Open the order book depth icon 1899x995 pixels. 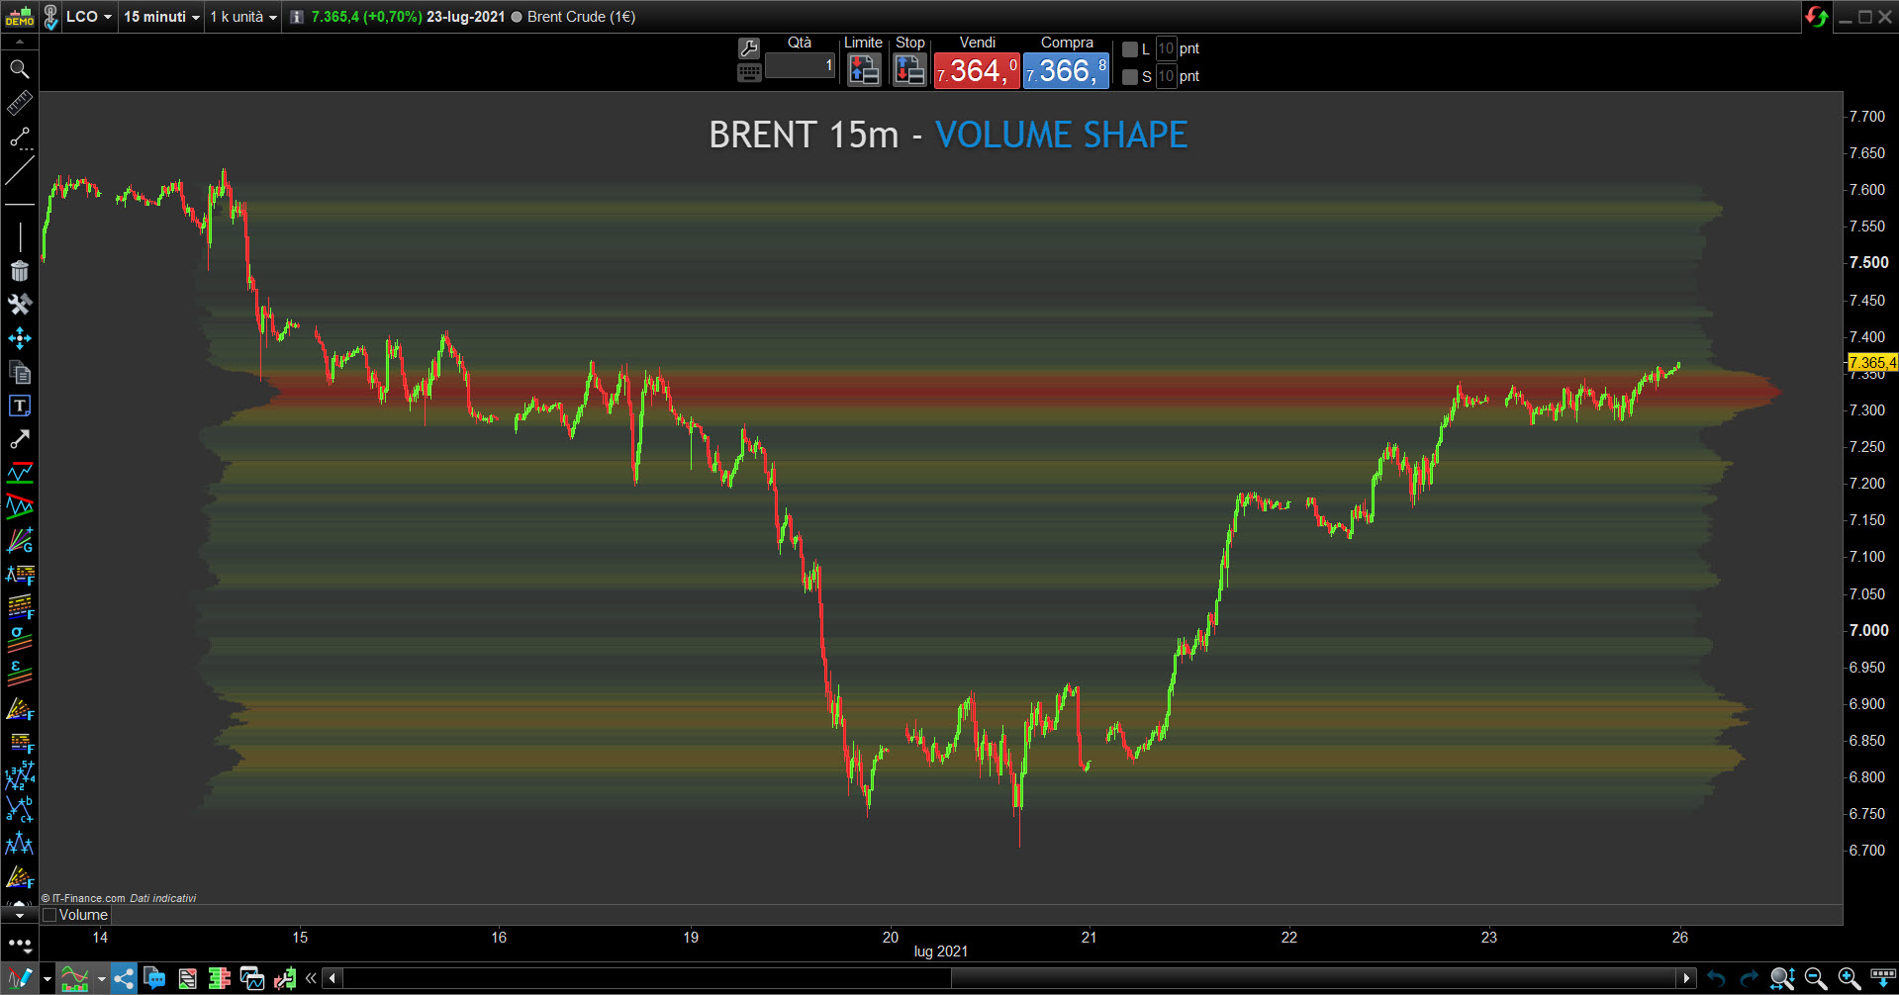[x=219, y=979]
